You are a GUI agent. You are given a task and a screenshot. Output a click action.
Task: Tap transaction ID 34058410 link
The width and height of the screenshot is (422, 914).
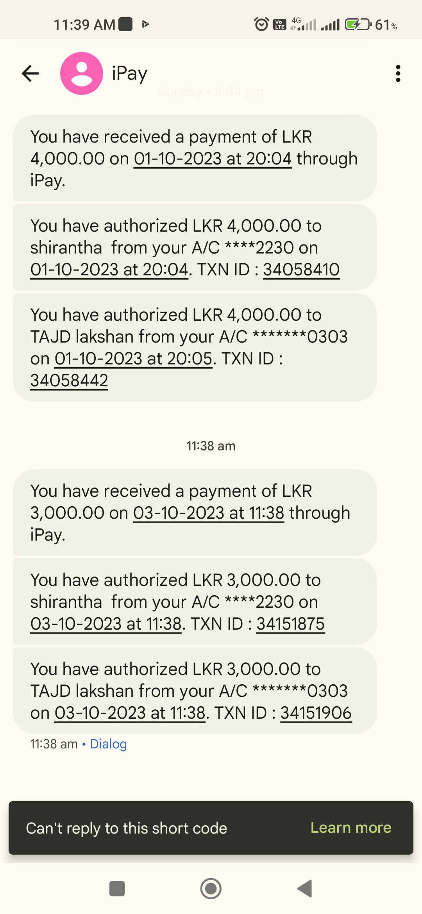pos(301,270)
